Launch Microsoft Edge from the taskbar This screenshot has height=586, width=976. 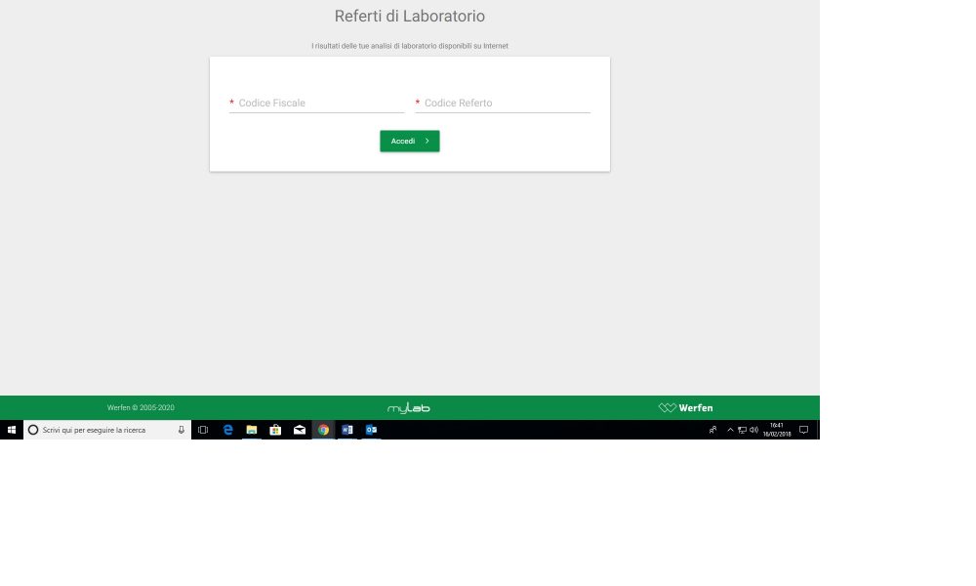tap(227, 430)
